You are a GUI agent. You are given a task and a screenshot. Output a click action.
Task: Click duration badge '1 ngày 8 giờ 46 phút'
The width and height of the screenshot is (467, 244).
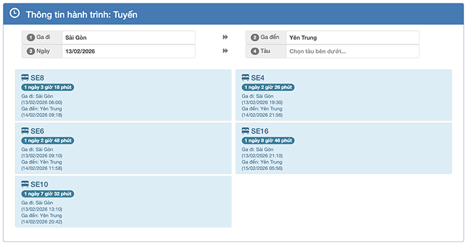tap(268, 140)
